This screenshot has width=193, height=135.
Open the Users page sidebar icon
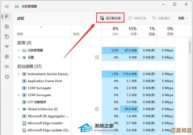pyautogui.click(x=7, y=57)
